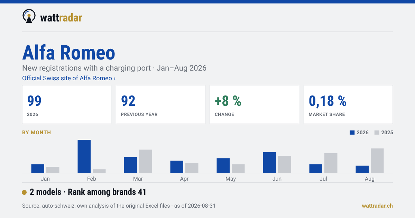This screenshot has height=218, width=415.
Task: Select the blue 2026 April bar
Action: coord(177,167)
